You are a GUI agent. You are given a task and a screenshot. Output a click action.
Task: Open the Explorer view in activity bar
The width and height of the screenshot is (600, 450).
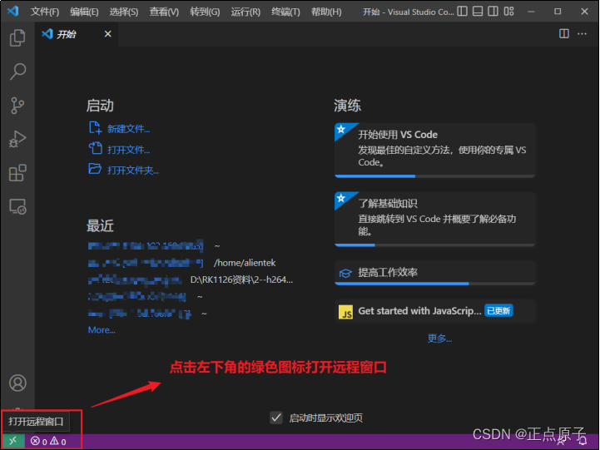pos(17,38)
